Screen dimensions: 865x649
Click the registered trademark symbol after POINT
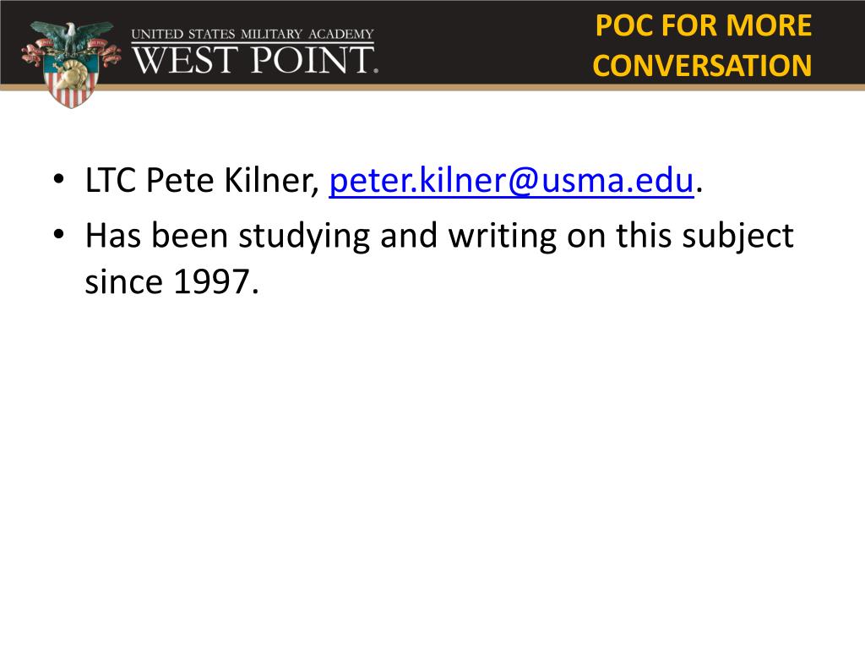[x=376, y=71]
